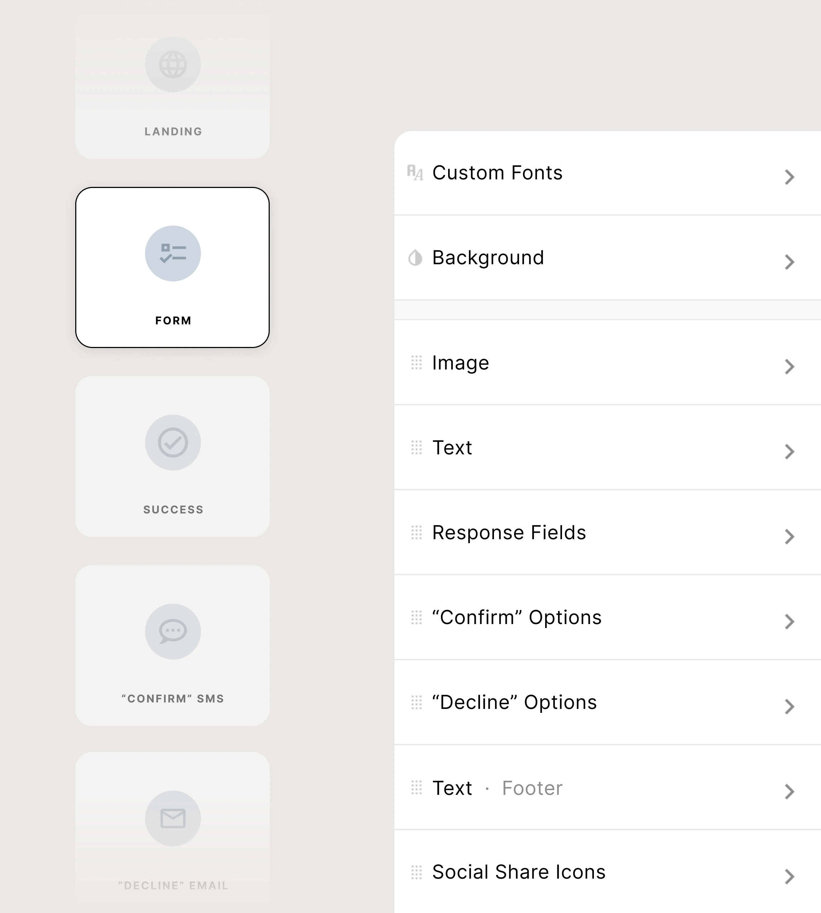Click the contrast icon next to Background
Image resolution: width=821 pixels, height=913 pixels.
[x=416, y=258]
